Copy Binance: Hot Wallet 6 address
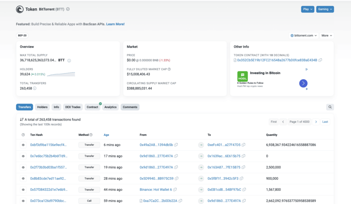351x204 pixels. tap(175, 190)
